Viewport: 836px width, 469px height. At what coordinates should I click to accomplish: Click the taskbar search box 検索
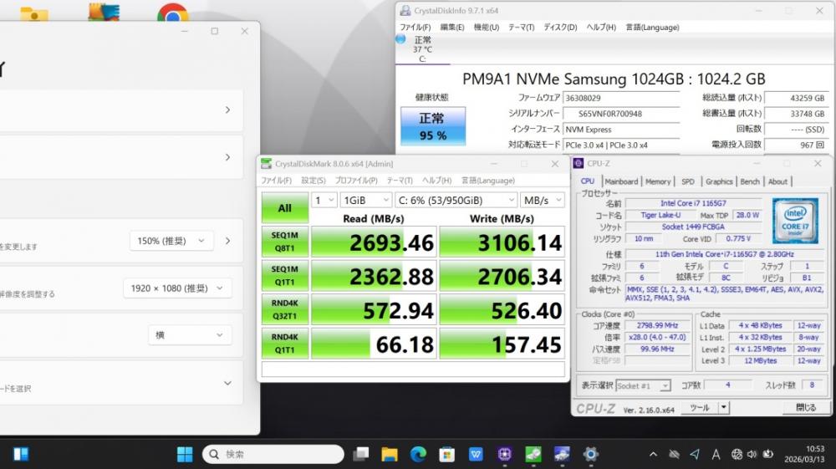click(273, 454)
